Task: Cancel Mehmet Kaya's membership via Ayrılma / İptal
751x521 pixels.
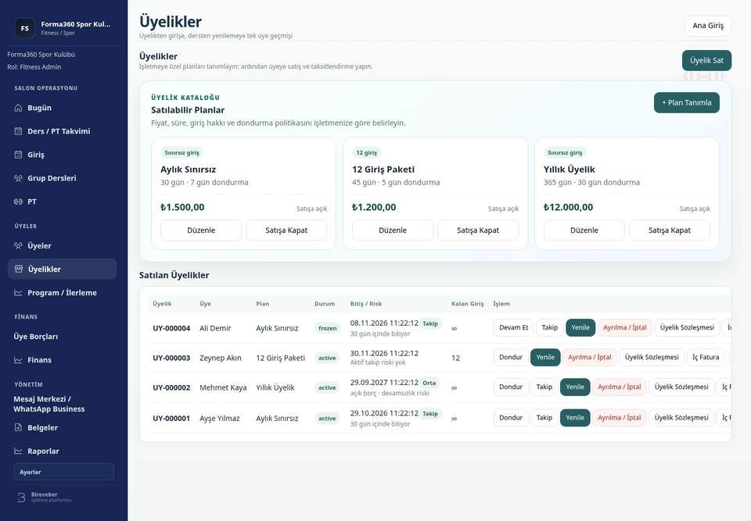Action: (620, 387)
